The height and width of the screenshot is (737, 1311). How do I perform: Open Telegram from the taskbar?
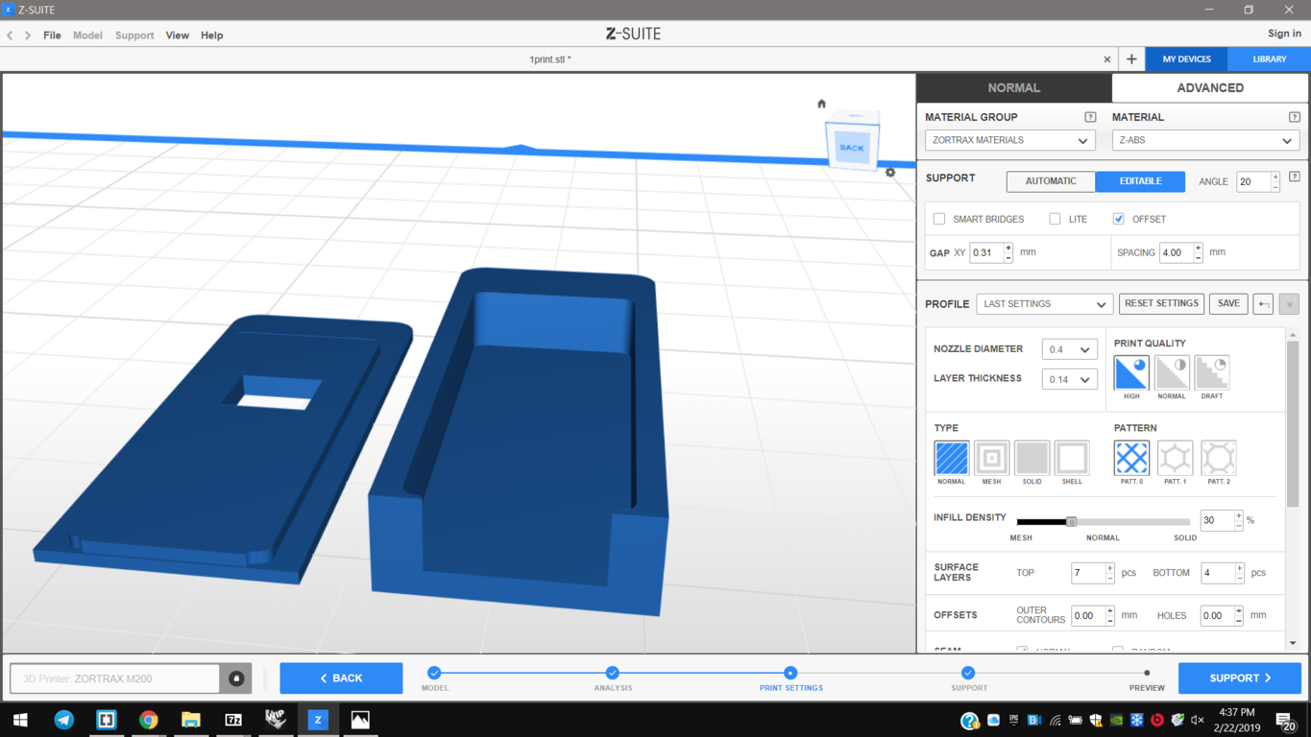tap(64, 720)
